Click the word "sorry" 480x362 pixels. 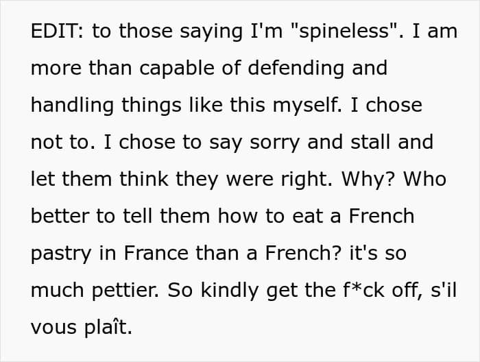click(255, 143)
